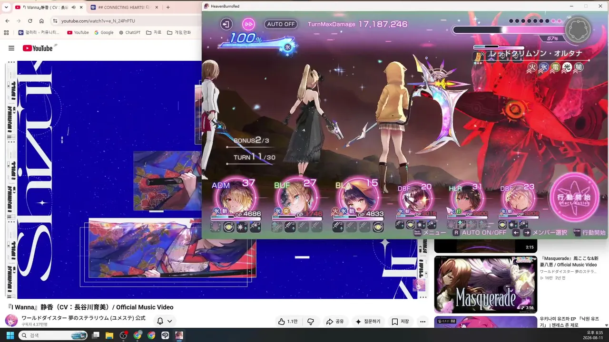Screen dimensions: 609x342
Task: Open a new Chrome tab
Action: [168, 7]
